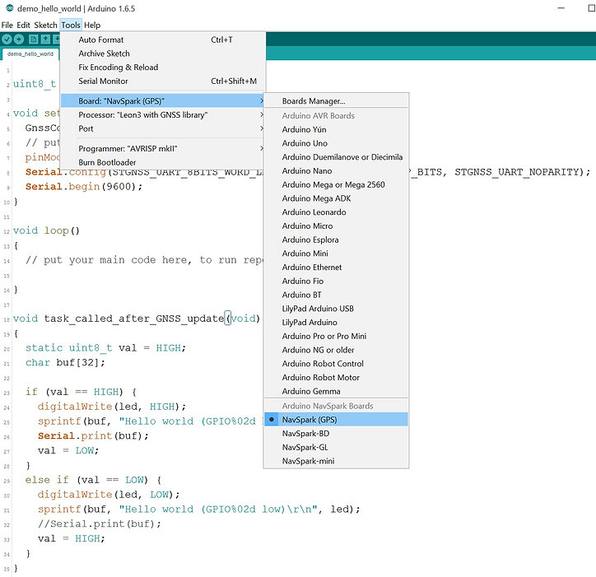Pick the NavSpark-BD board

coord(336,433)
